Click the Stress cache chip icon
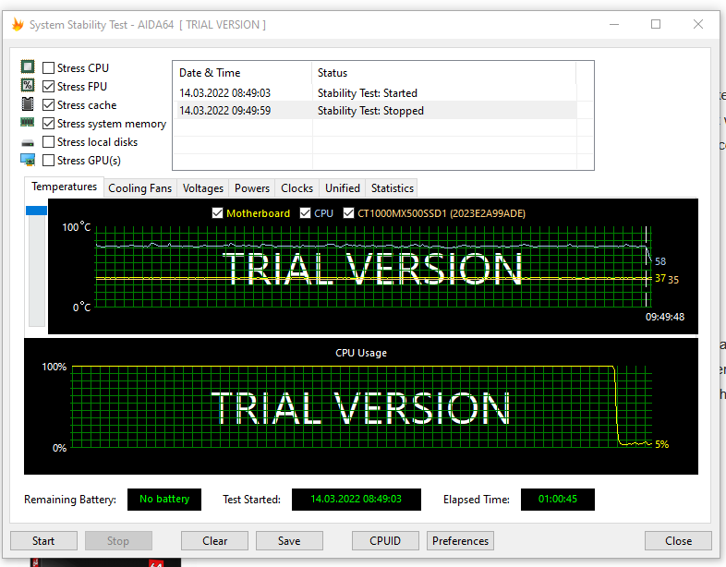 [28, 104]
